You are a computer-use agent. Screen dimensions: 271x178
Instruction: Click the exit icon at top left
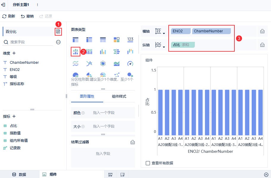coord(4,5)
